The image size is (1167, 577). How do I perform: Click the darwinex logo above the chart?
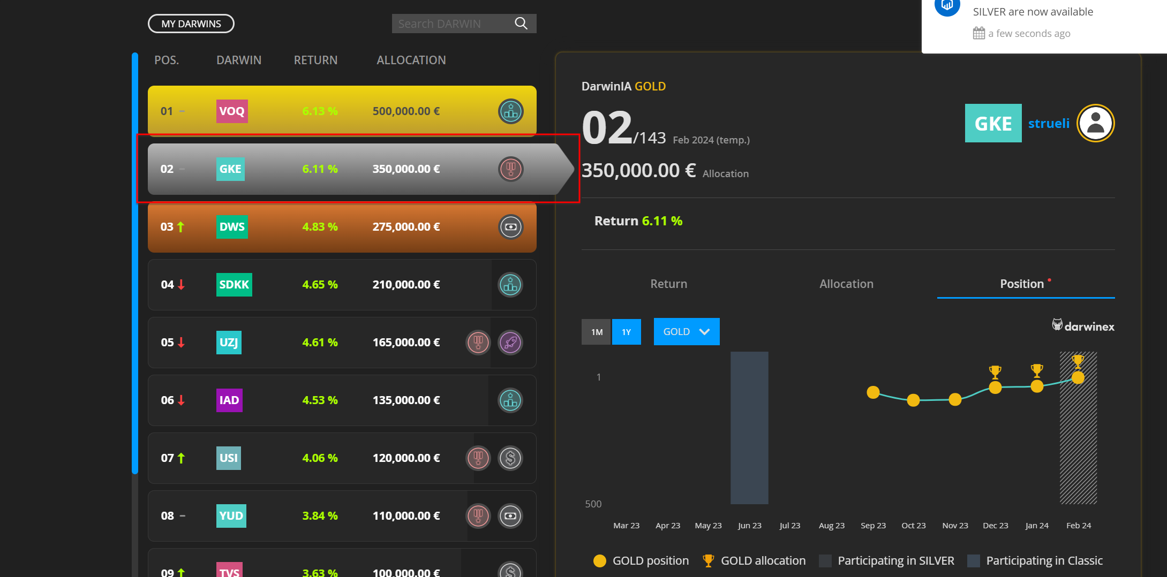[x=1083, y=326]
